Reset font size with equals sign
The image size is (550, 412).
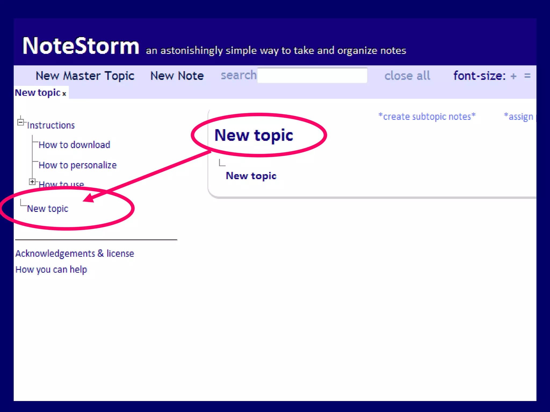coord(527,76)
